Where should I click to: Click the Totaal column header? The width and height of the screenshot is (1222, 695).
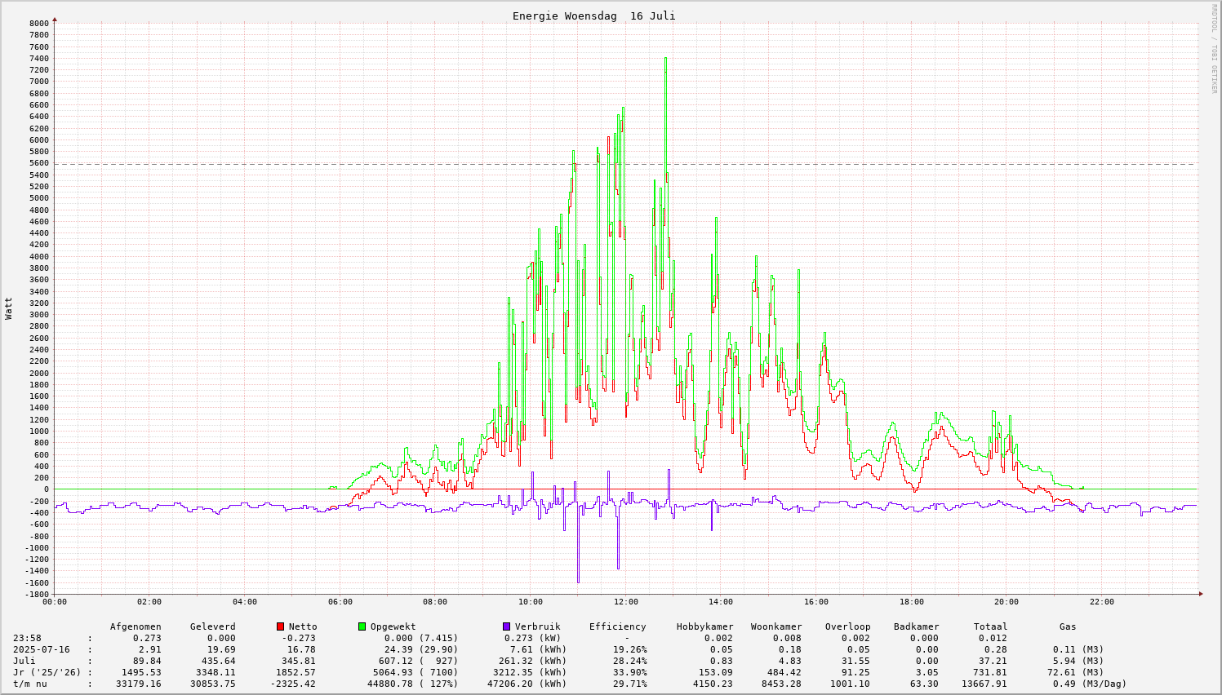point(990,626)
